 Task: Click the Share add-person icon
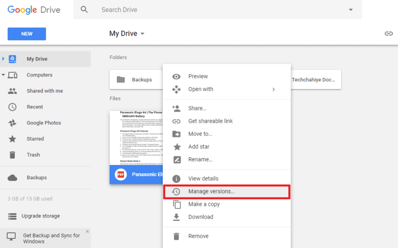point(177,108)
